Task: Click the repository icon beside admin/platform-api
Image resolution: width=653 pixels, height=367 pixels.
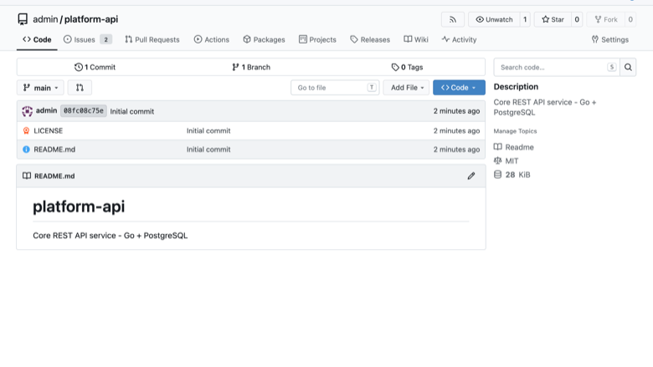Action: 23,19
